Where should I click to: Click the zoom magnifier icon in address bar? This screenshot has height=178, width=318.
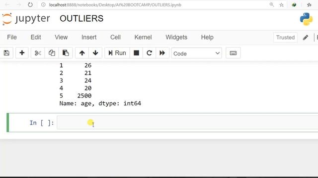click(x=272, y=4)
